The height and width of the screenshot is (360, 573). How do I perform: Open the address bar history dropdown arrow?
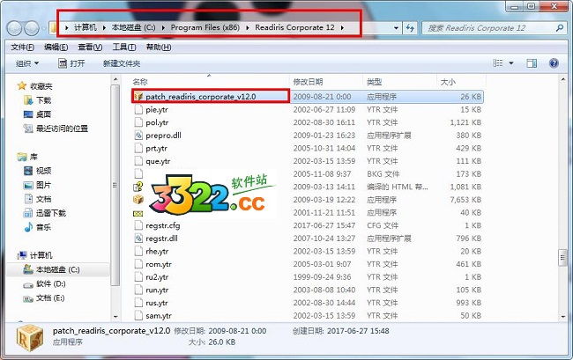click(396, 27)
